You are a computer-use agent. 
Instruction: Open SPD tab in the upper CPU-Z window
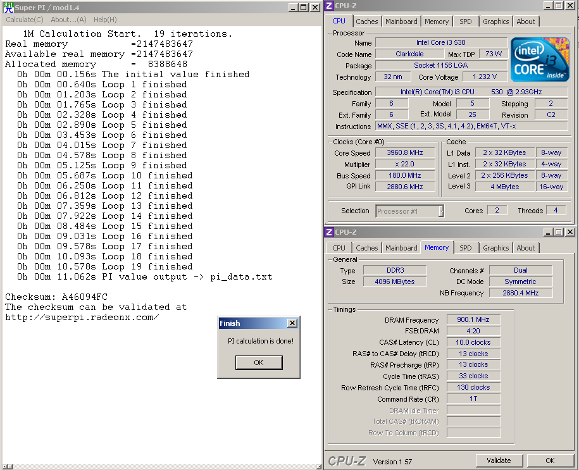point(465,22)
